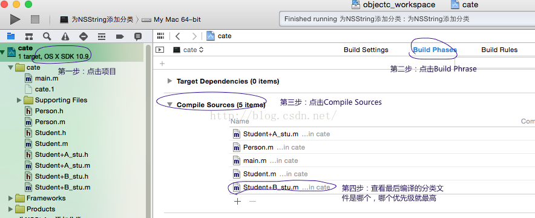Open the Project navigator folder icon
The image size is (535, 218).
(x=11, y=36)
